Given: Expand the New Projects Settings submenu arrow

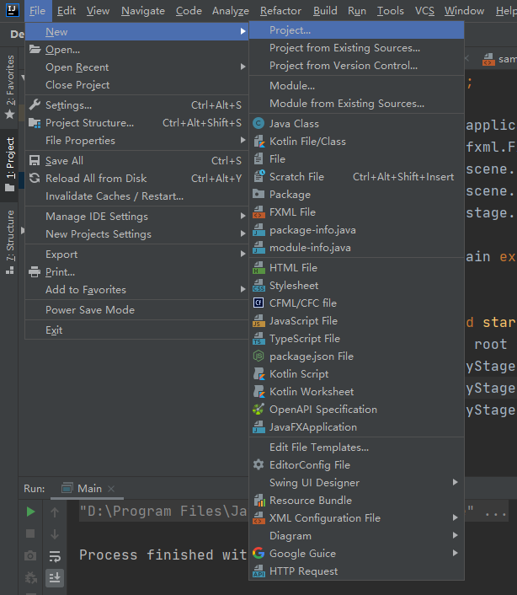Looking at the screenshot, I should click(243, 233).
